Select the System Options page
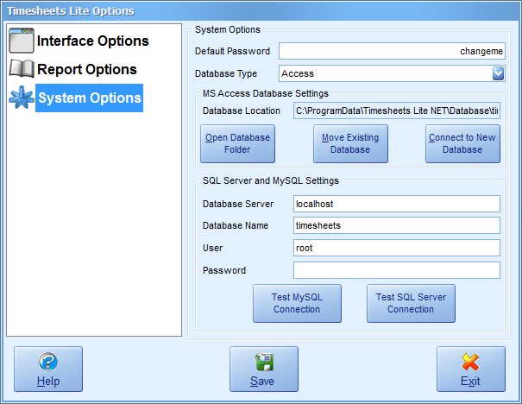 (89, 98)
